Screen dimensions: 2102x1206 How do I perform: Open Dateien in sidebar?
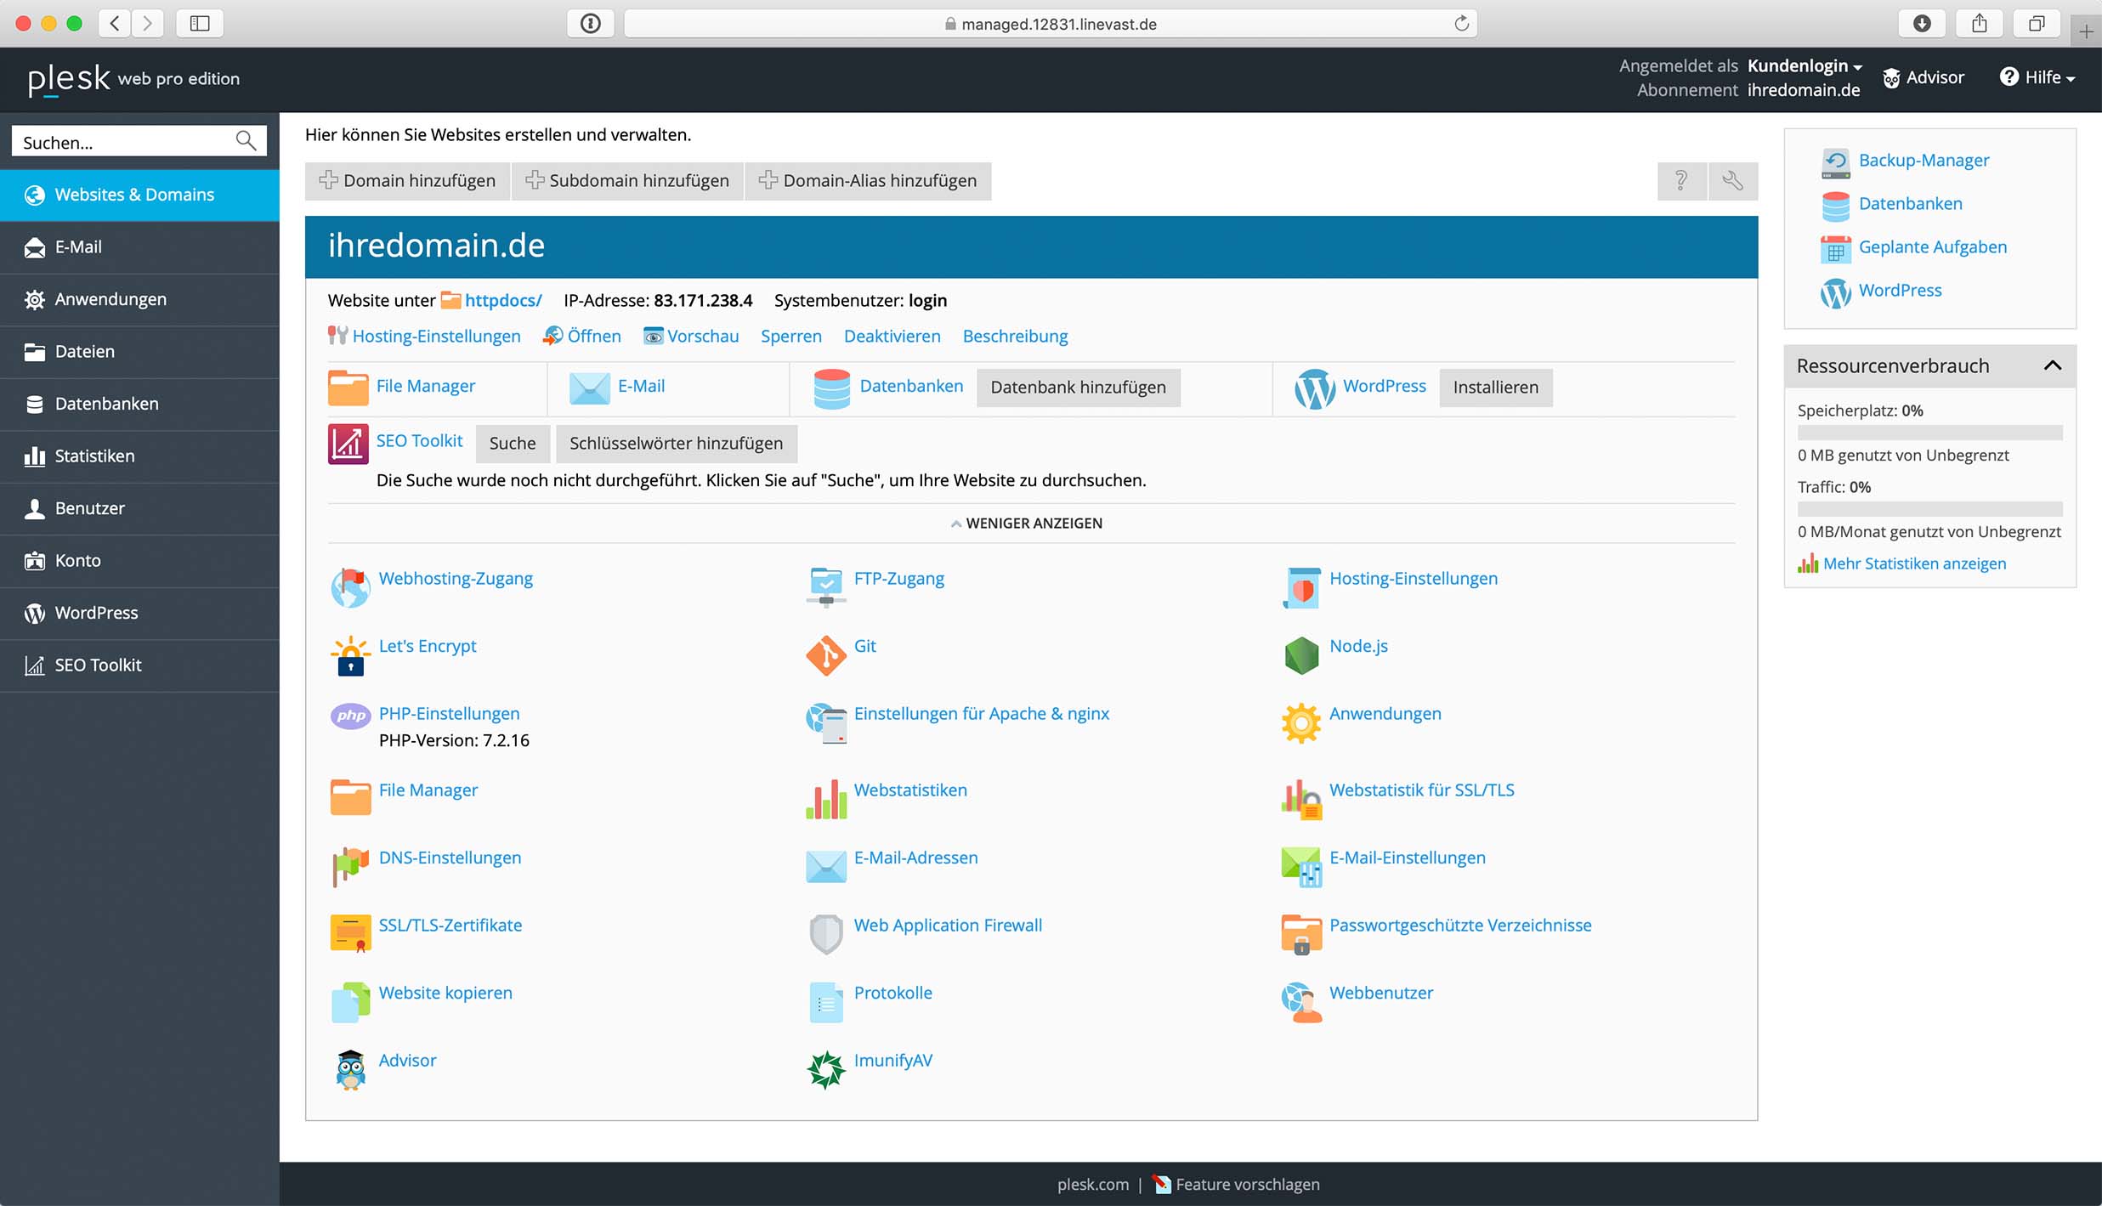[139, 352]
